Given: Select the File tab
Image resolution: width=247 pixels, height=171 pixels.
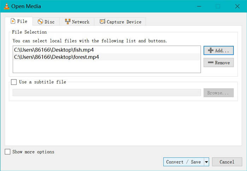Looking at the screenshot, I should pos(19,21).
